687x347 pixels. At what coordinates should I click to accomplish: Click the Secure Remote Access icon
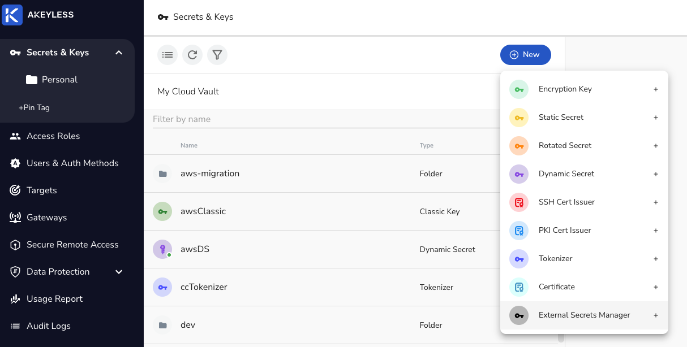coord(15,245)
